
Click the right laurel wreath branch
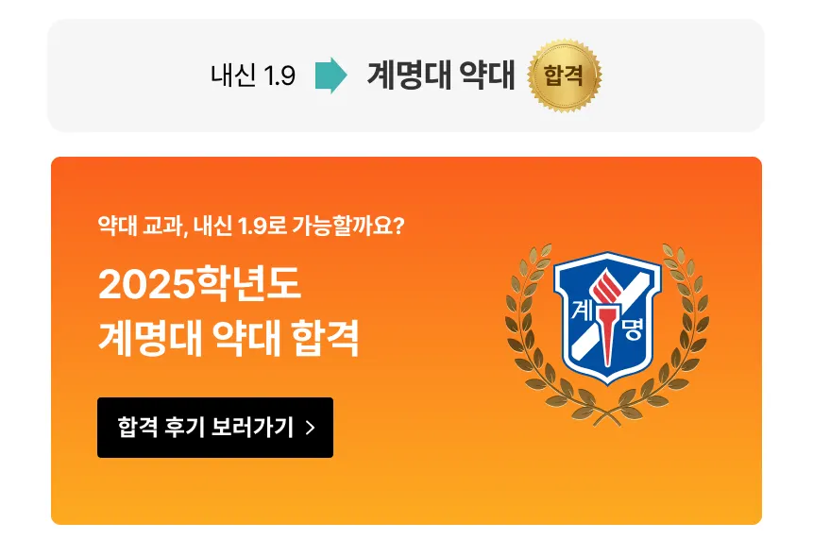669,331
